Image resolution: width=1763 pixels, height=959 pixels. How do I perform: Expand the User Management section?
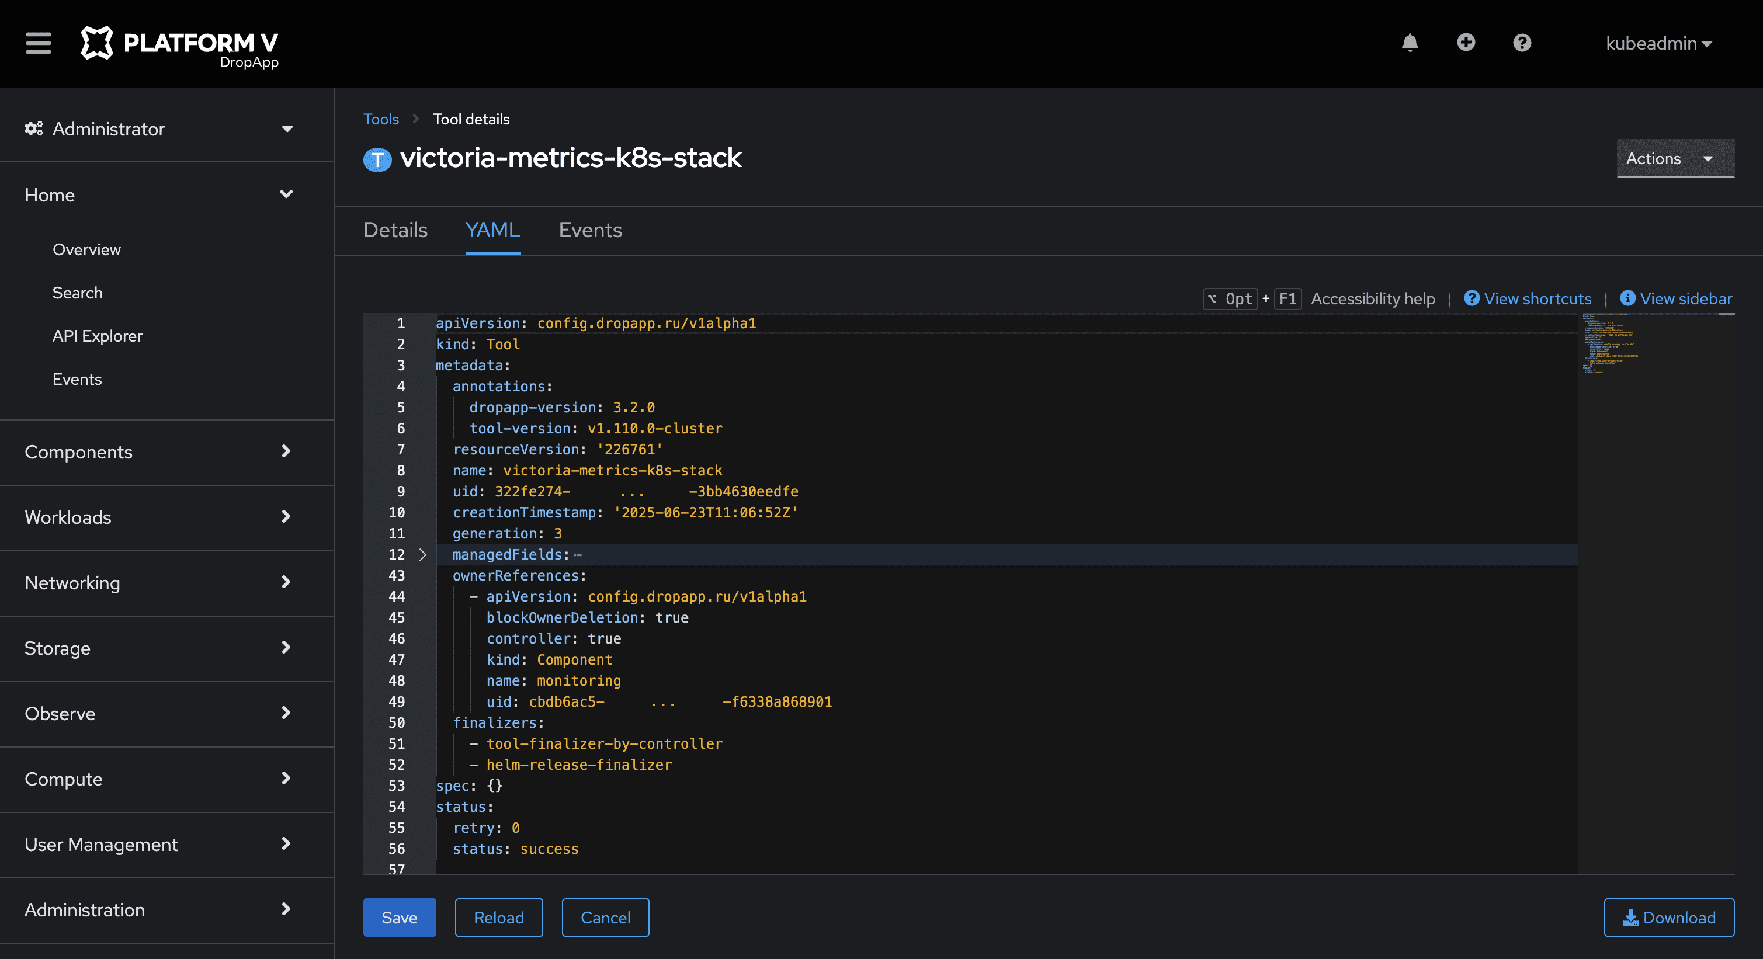click(167, 844)
